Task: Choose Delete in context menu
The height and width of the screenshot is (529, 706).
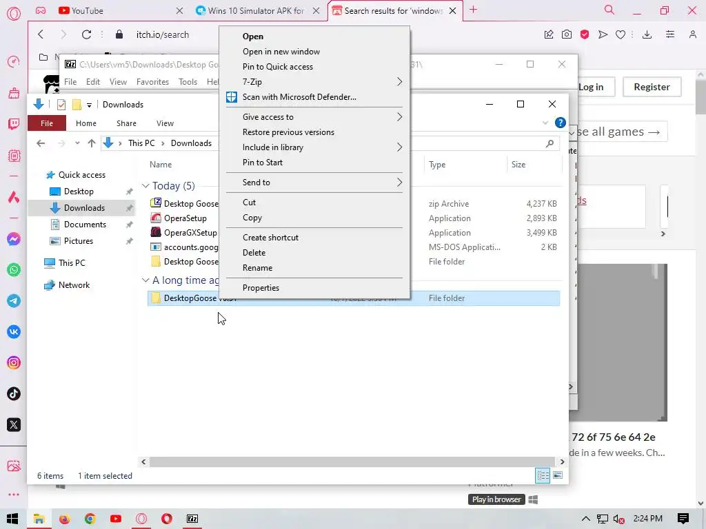Action: (x=254, y=253)
